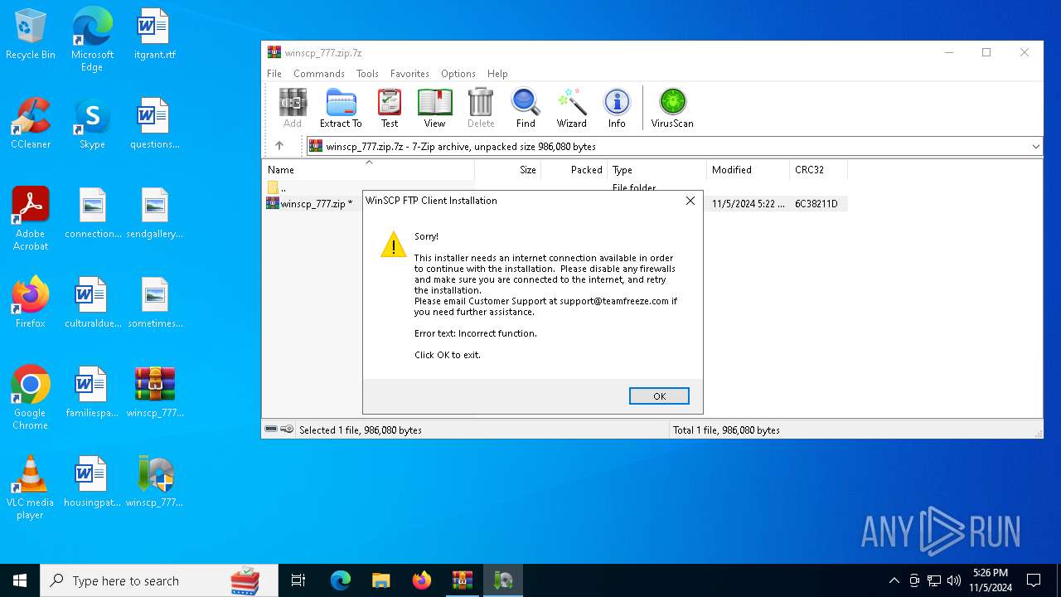Viewport: 1061px width, 597px height.
Task: Click the status bar drive icon
Action: (271, 430)
